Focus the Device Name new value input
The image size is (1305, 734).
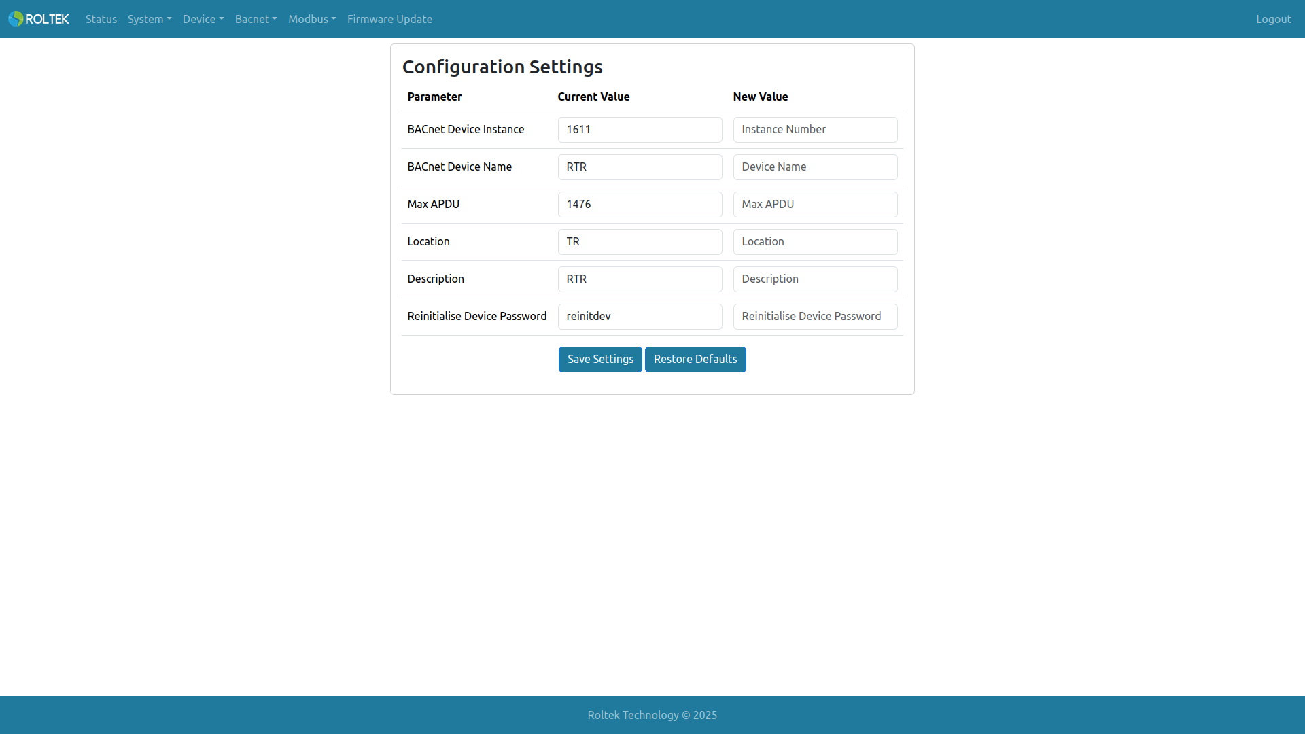815,167
